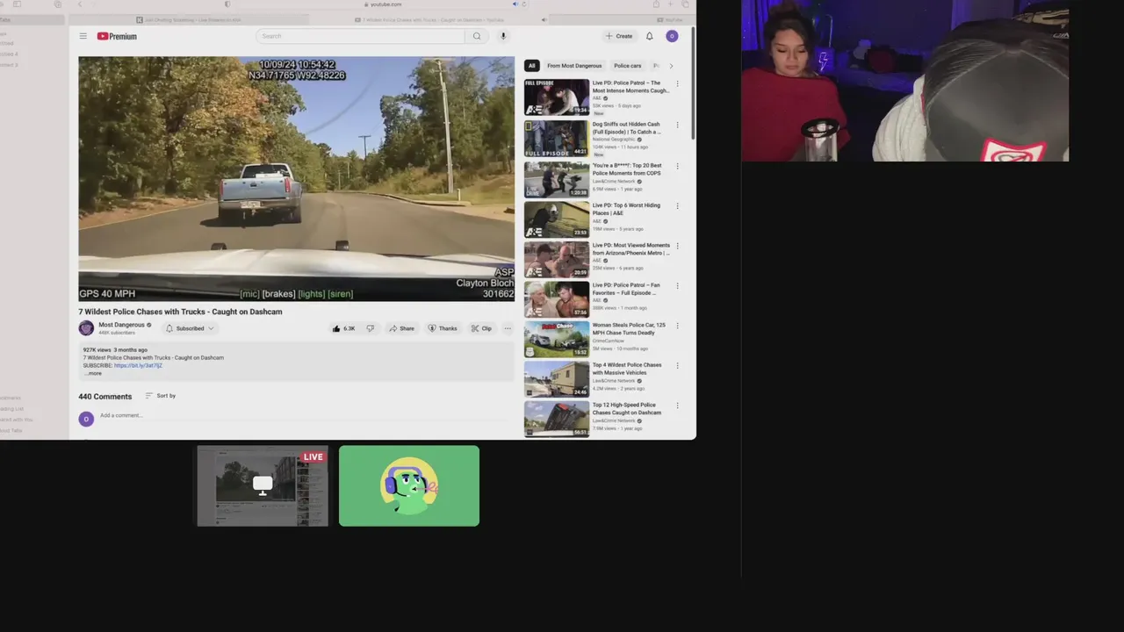Click the search magnifier button

[477, 36]
